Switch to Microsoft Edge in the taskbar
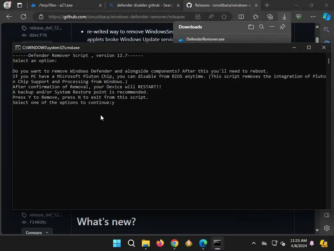The width and height of the screenshot is (334, 251). (203, 243)
